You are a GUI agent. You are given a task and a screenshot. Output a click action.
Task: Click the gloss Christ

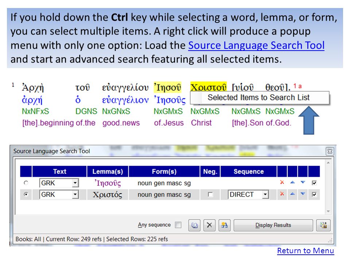201,123
